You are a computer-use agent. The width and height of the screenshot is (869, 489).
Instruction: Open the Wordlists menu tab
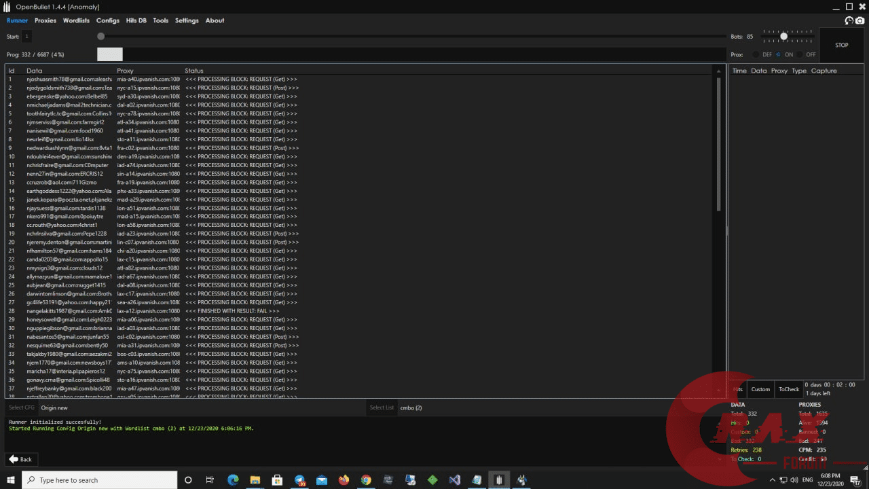coord(76,20)
